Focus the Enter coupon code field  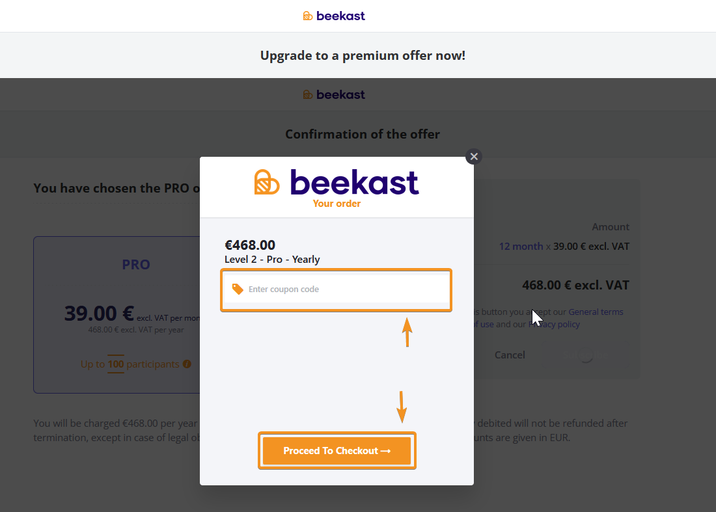coord(345,289)
